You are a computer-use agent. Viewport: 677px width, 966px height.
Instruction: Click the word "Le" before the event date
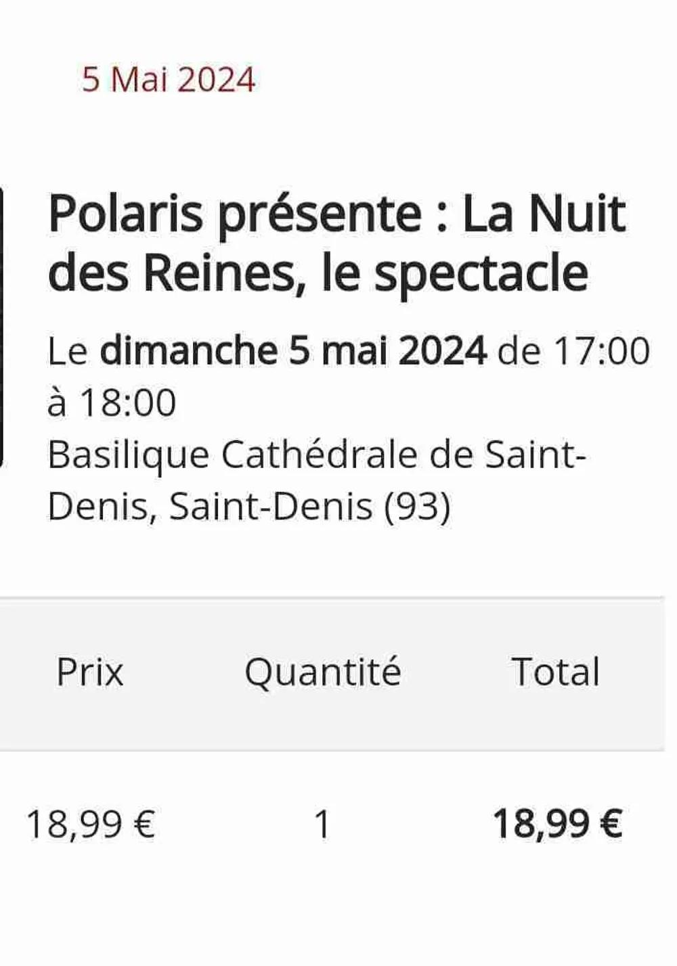(x=67, y=351)
